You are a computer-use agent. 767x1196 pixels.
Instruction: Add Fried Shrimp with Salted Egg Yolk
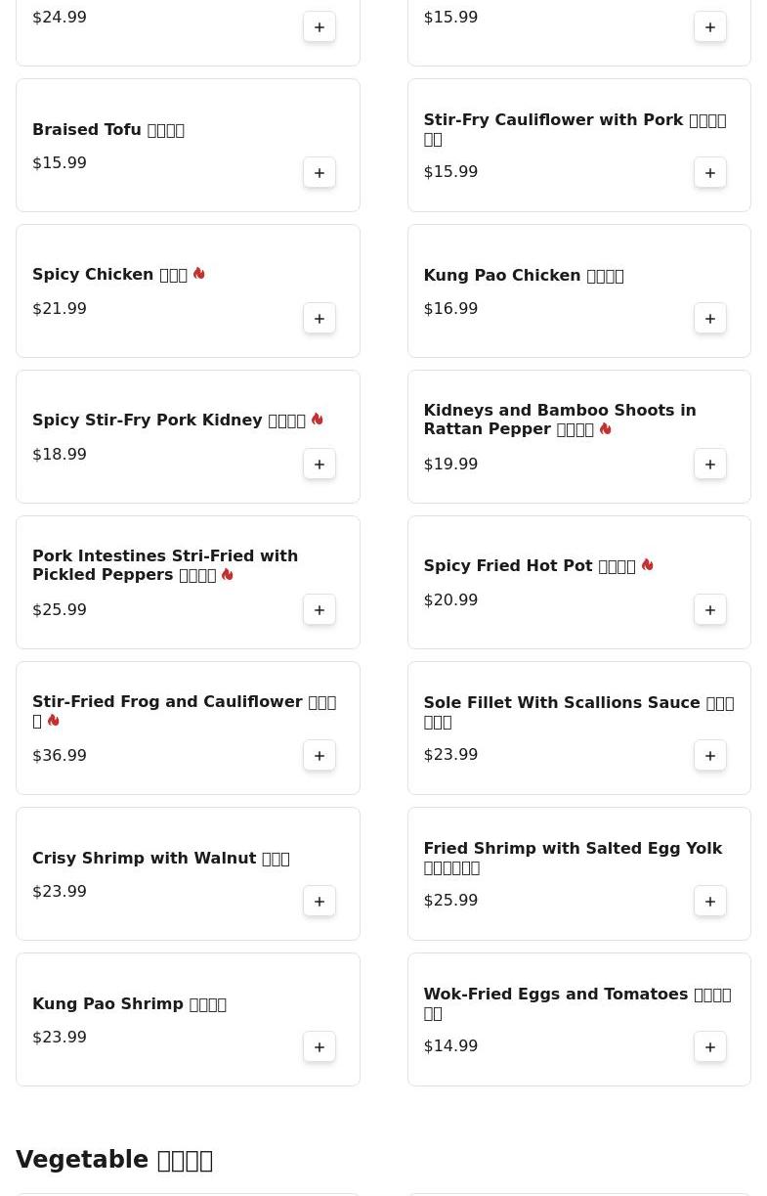pos(710,902)
